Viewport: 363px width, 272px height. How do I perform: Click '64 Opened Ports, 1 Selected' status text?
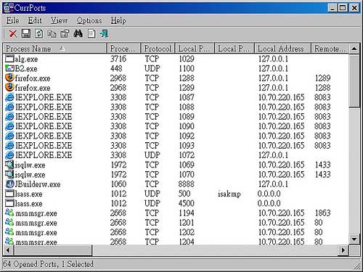[x=49, y=264]
